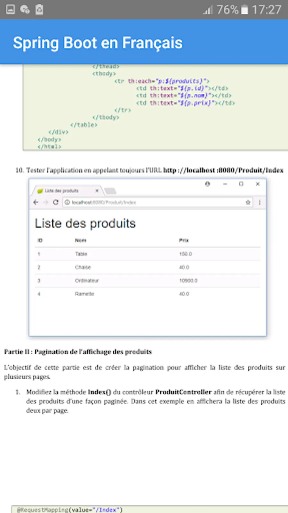Tap the bold ProduitController word
The image size is (288, 513).
pyautogui.click(x=183, y=392)
